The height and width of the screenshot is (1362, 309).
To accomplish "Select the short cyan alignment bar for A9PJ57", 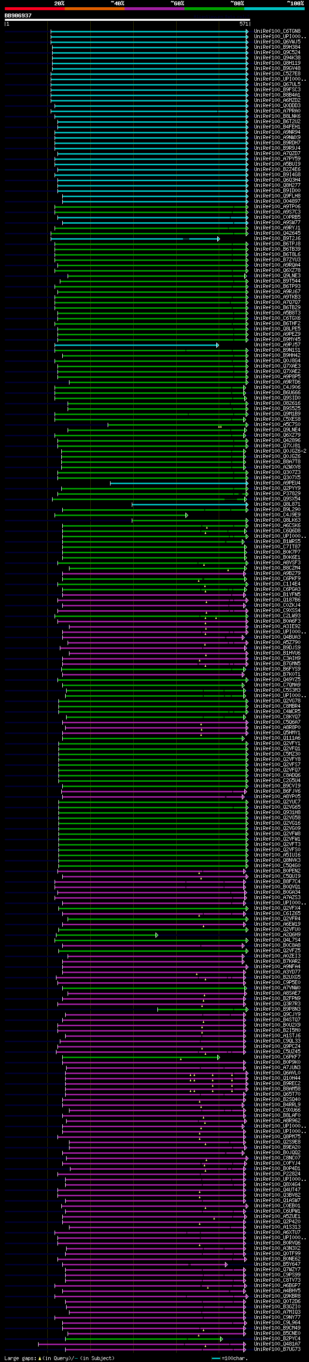I will click(x=136, y=345).
